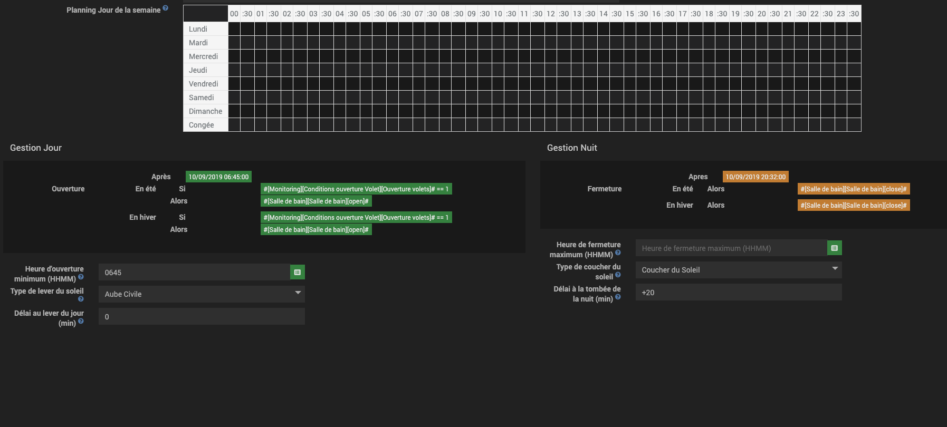Click the En hiver [Salle de bain][close] action tag
This screenshot has width=947, height=427.
(x=854, y=205)
